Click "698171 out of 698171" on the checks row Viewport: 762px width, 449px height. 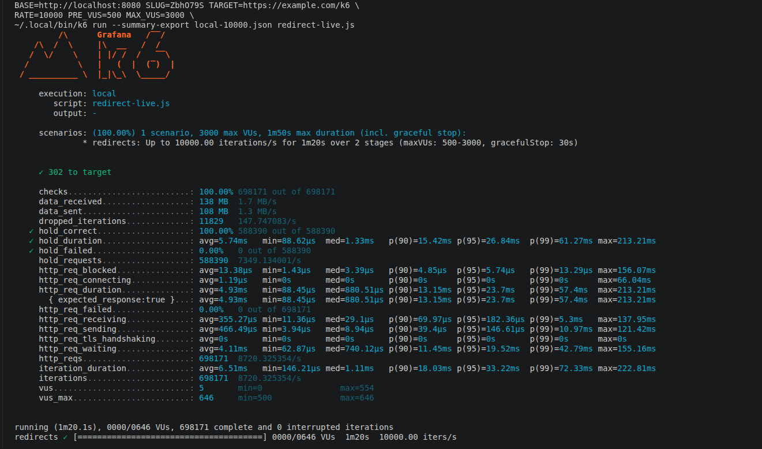tap(287, 192)
